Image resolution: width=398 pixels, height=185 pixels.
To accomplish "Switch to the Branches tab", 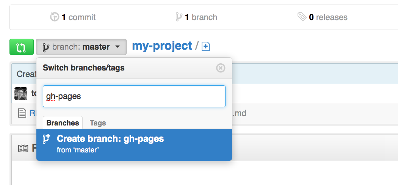I will [x=63, y=123].
